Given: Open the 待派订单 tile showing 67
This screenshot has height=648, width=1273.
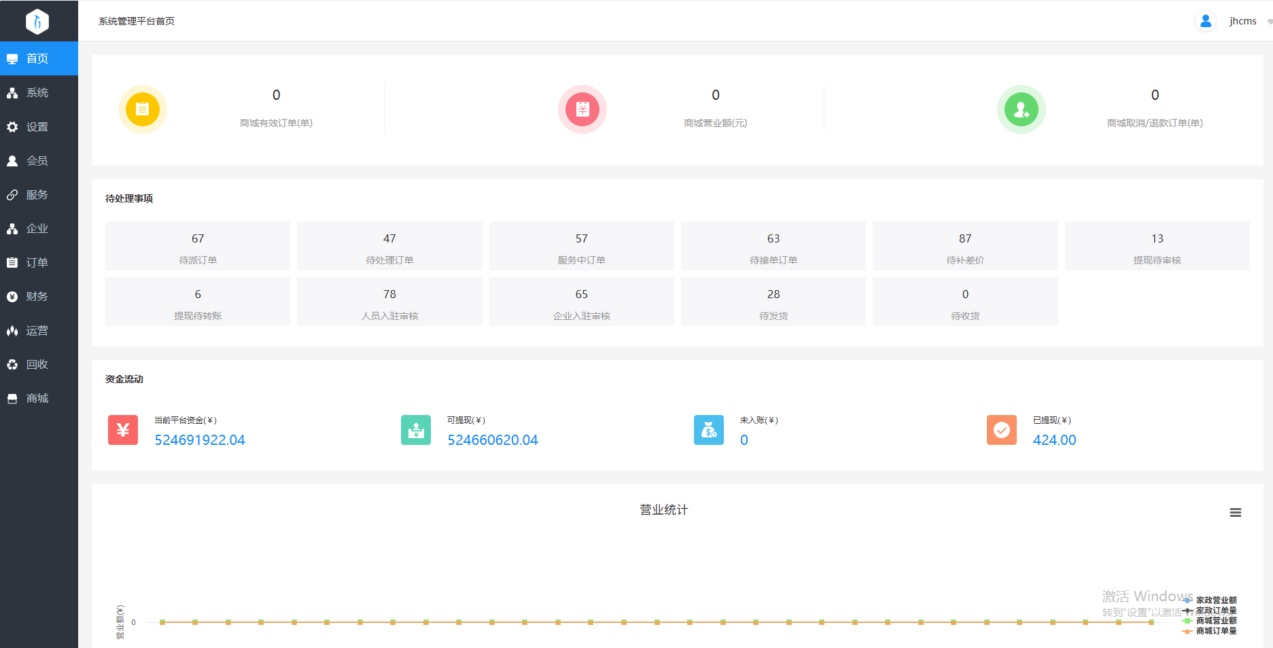Looking at the screenshot, I should [x=198, y=246].
